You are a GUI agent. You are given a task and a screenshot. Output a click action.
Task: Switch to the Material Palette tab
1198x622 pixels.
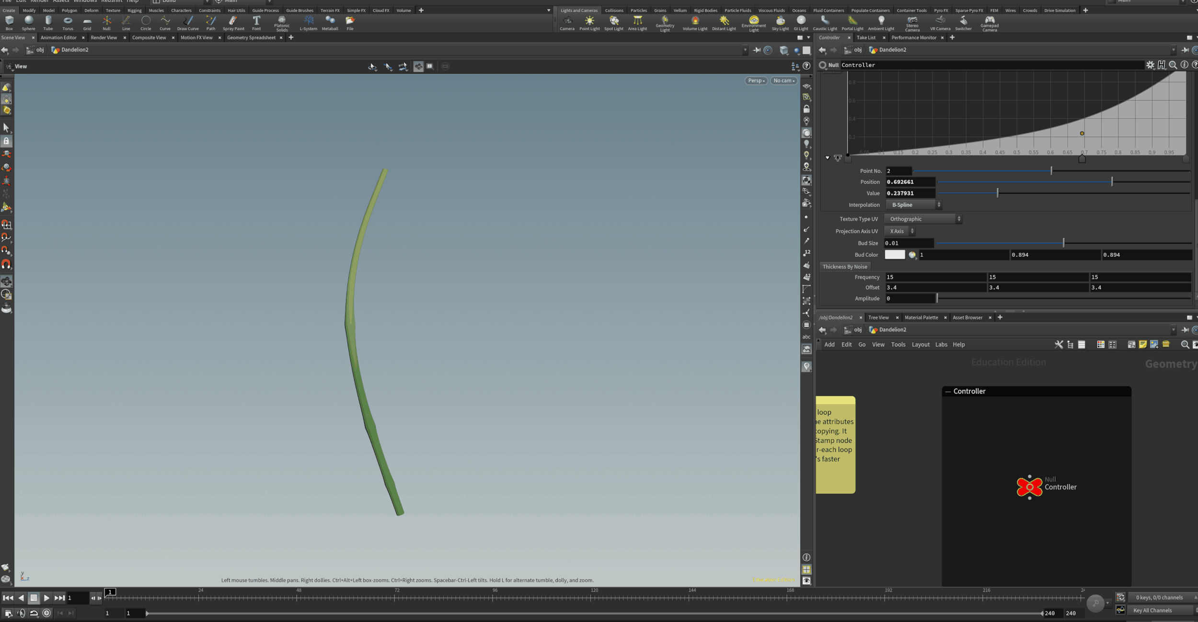coord(921,317)
